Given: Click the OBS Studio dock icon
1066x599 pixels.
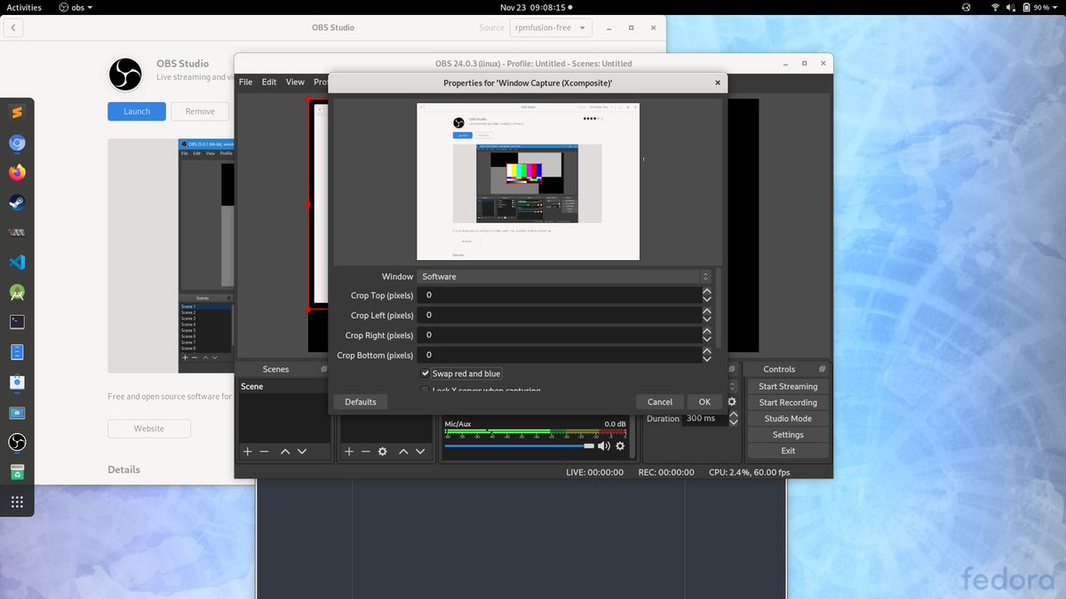Looking at the screenshot, I should click(x=17, y=442).
